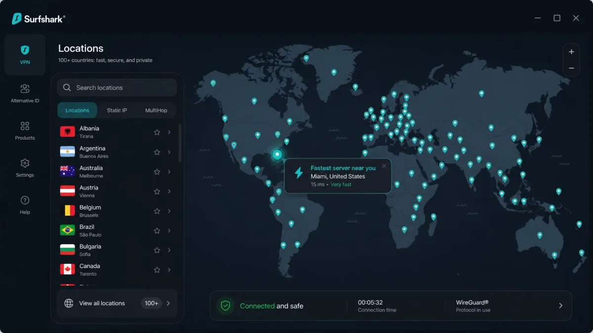The height and width of the screenshot is (333, 593).
Task: Select the Austria flag icon
Action: point(67,191)
